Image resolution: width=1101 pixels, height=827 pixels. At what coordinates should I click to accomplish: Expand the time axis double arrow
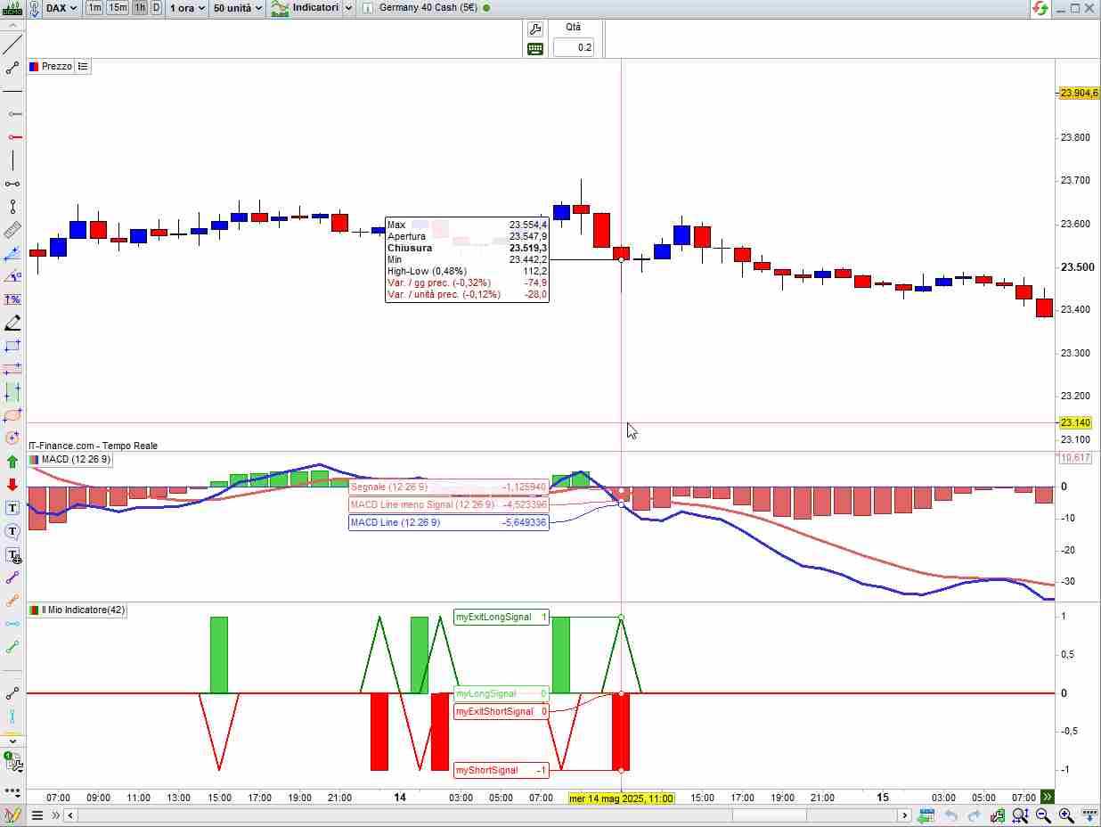1048,797
